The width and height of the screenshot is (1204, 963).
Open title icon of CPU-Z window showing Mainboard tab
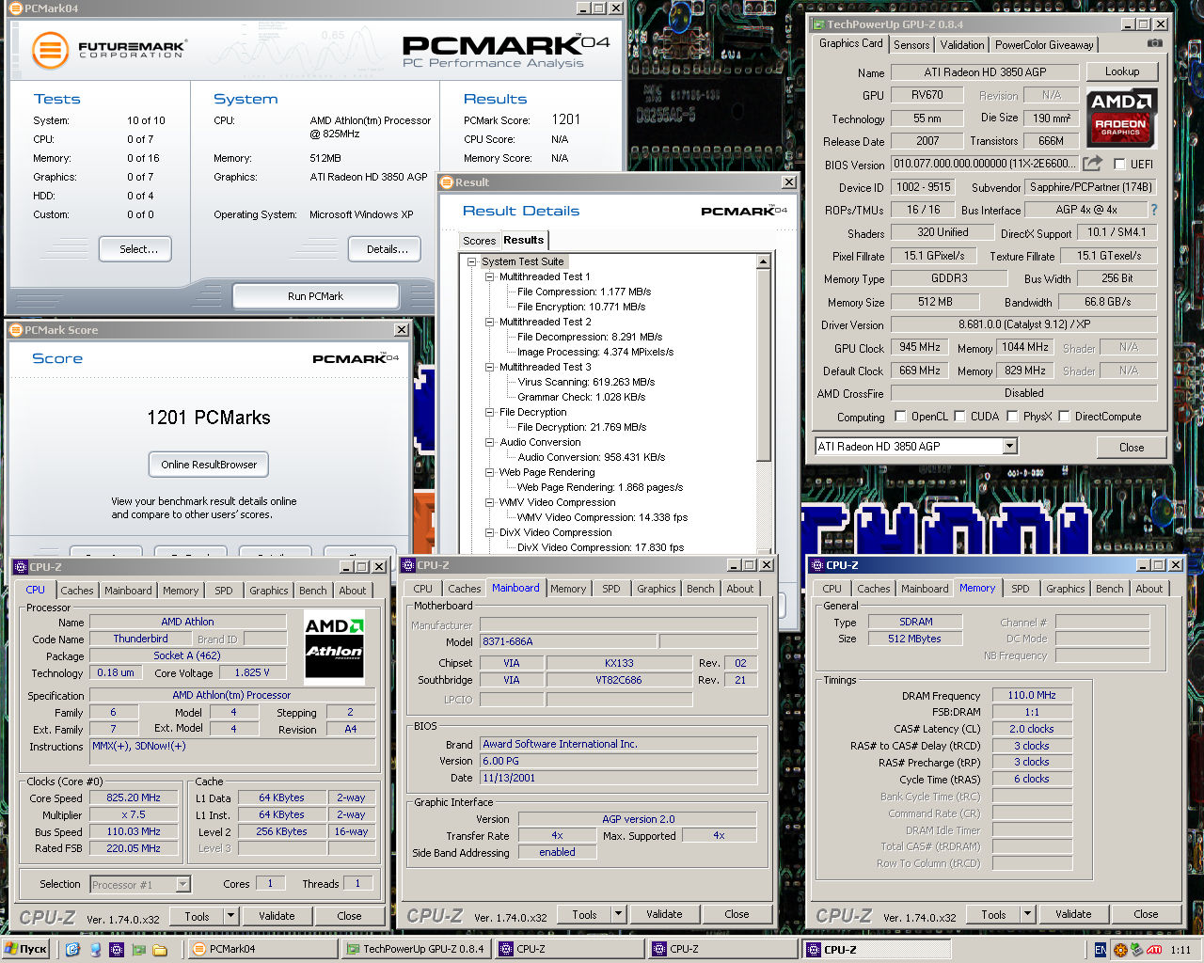[408, 565]
